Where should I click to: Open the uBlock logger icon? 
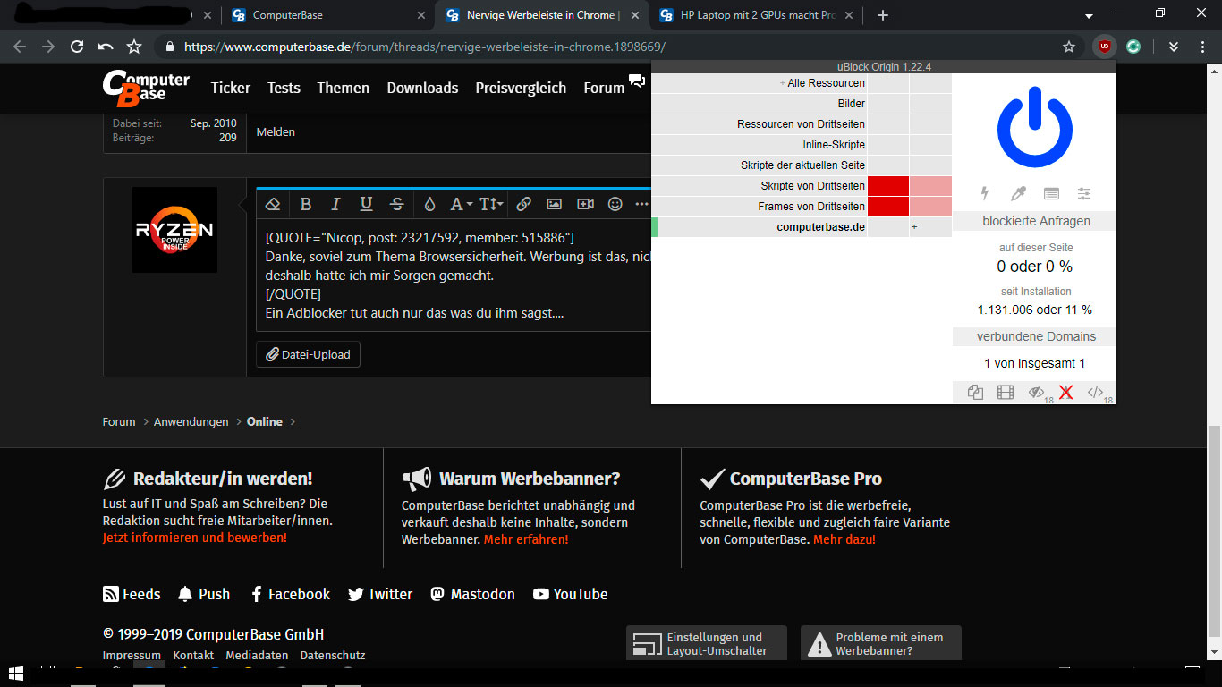[1051, 193]
